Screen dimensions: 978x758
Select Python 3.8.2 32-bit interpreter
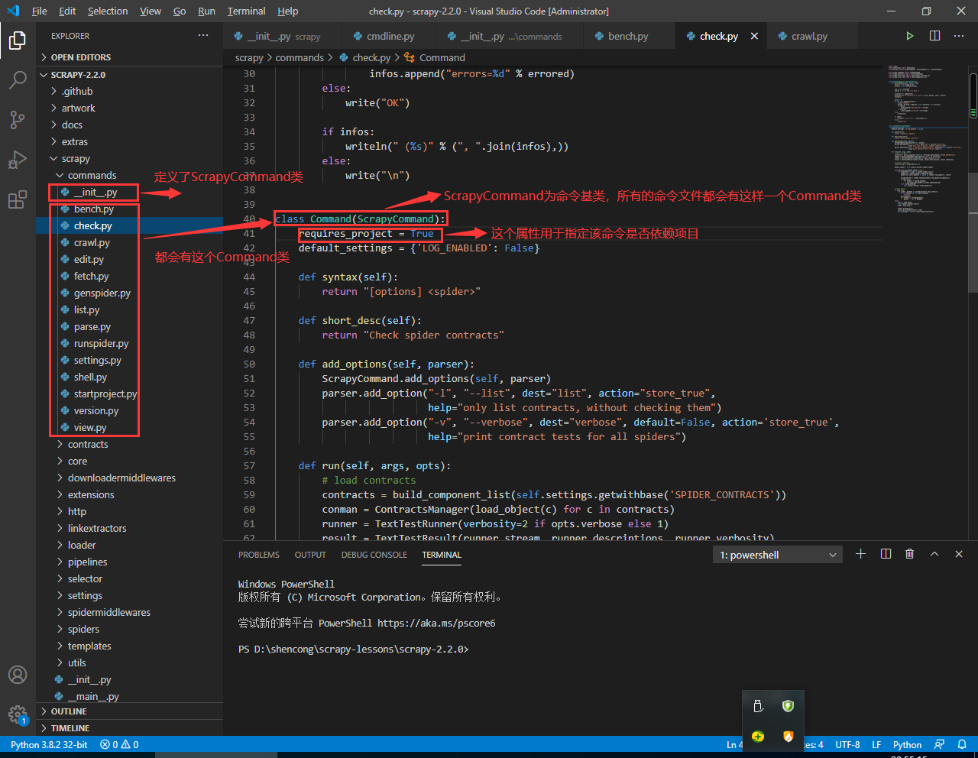[x=49, y=744]
